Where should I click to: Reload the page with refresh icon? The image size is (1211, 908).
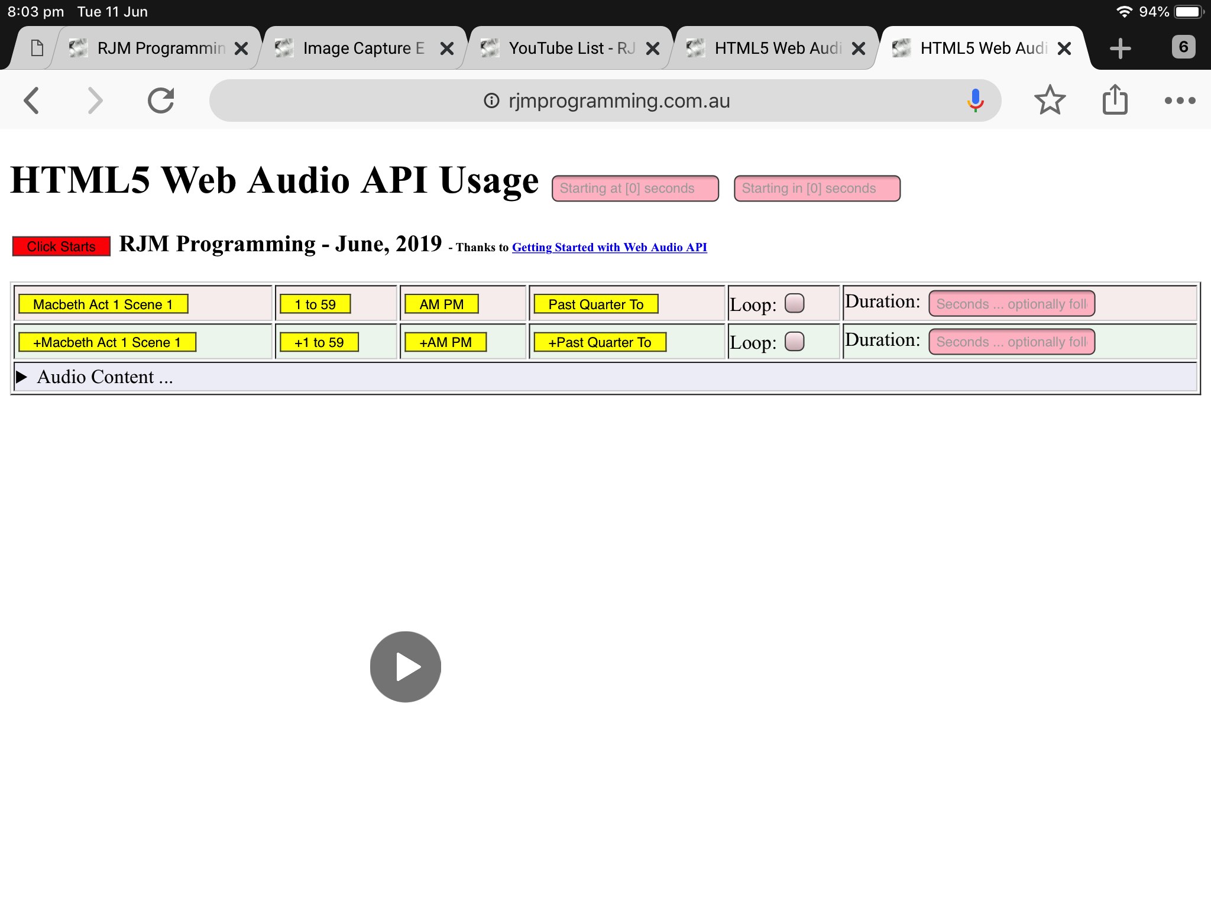click(161, 100)
